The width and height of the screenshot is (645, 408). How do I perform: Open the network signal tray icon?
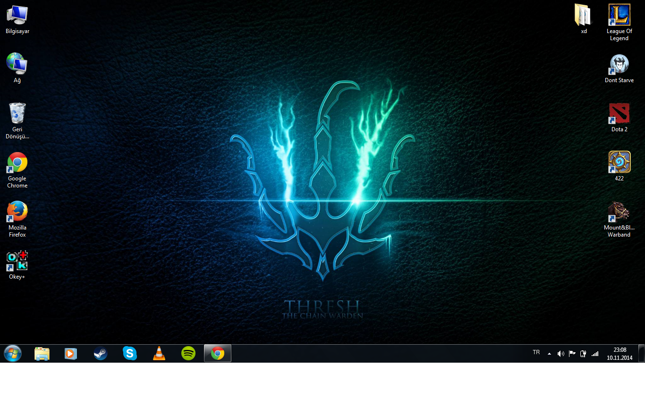(x=595, y=353)
